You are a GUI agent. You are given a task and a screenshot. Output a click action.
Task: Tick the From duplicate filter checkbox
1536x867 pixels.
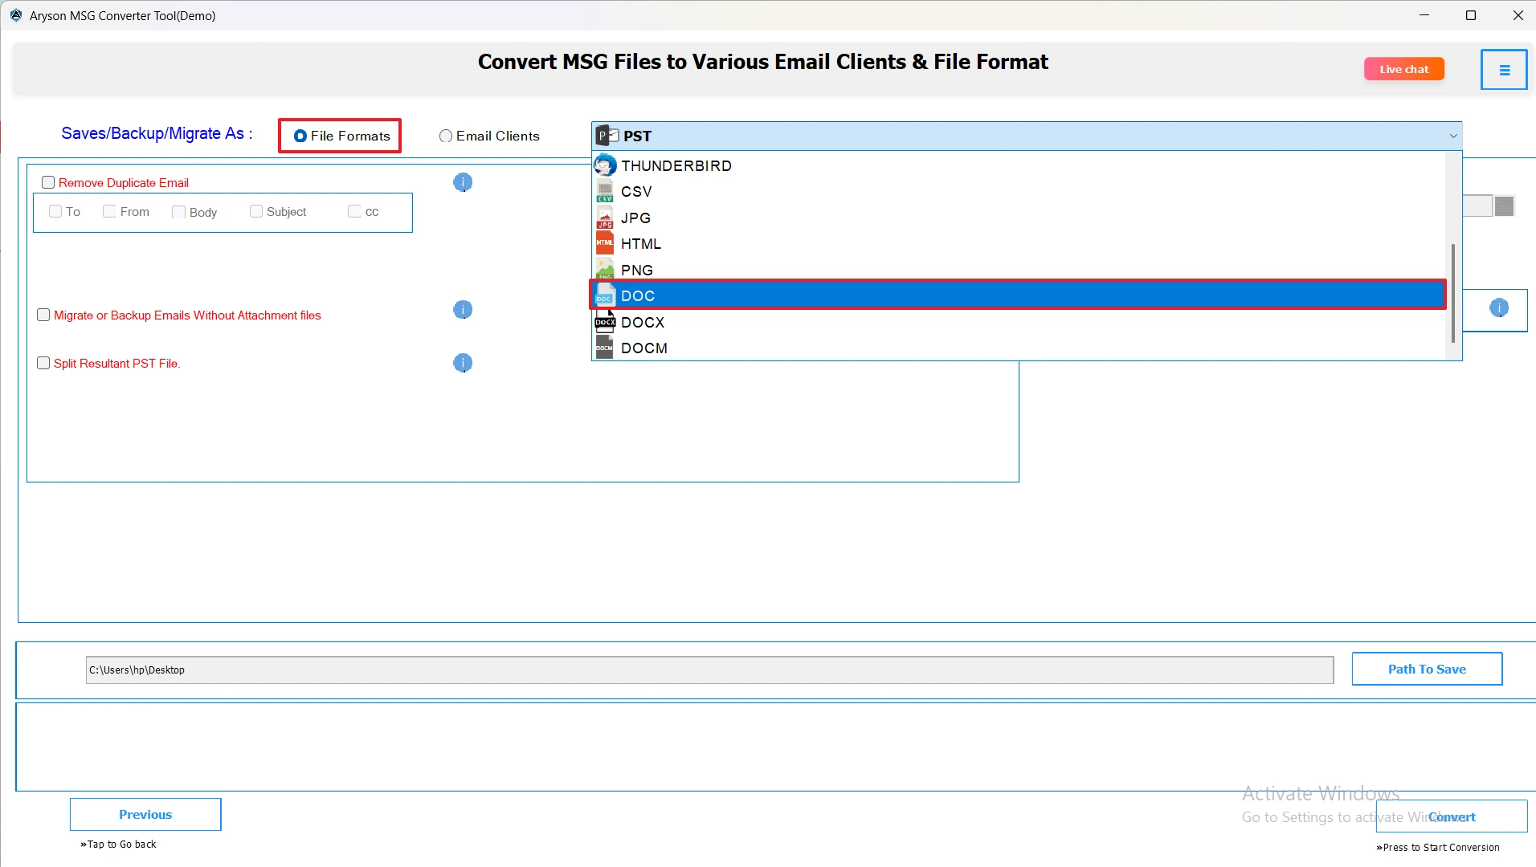point(109,211)
